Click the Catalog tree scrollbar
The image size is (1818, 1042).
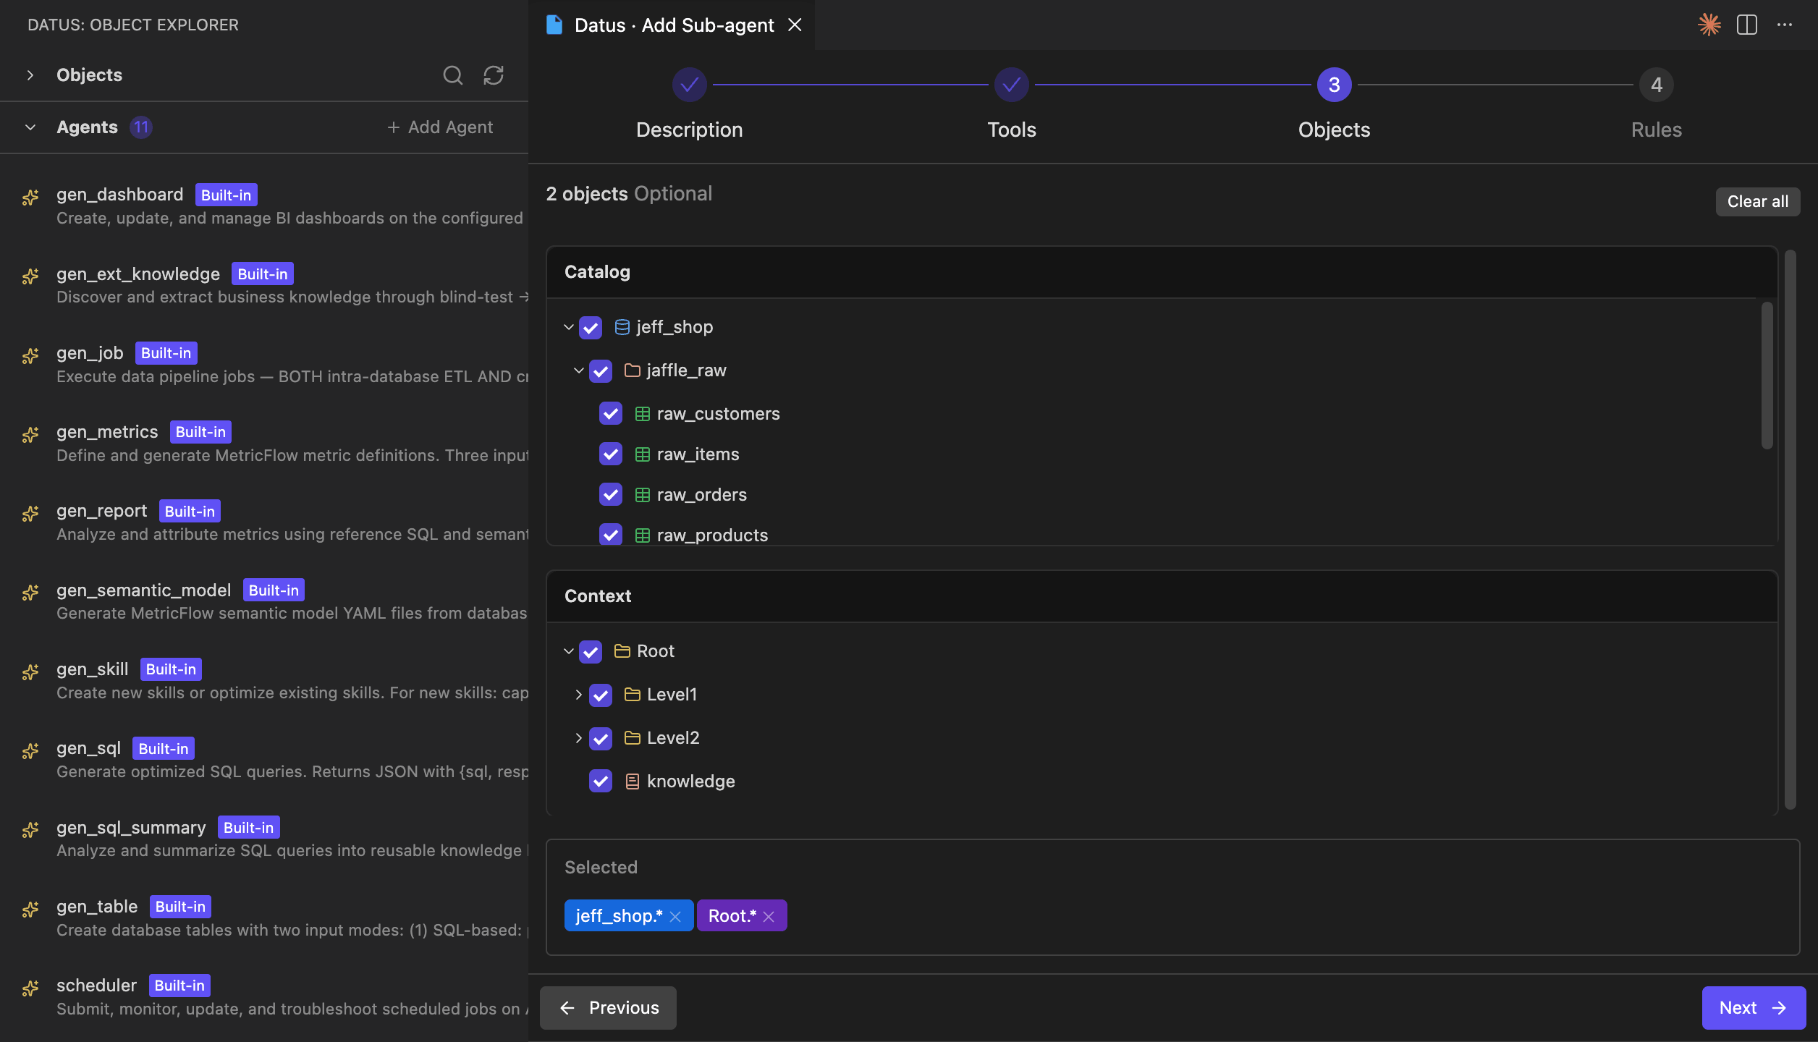[1767, 376]
